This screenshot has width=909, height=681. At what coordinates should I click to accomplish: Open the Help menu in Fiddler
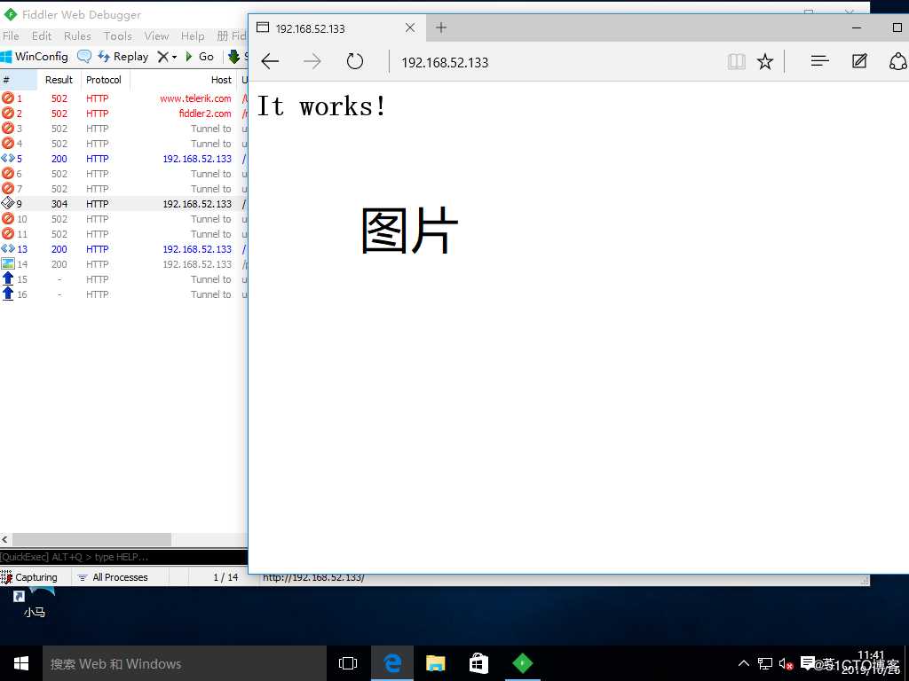click(193, 35)
